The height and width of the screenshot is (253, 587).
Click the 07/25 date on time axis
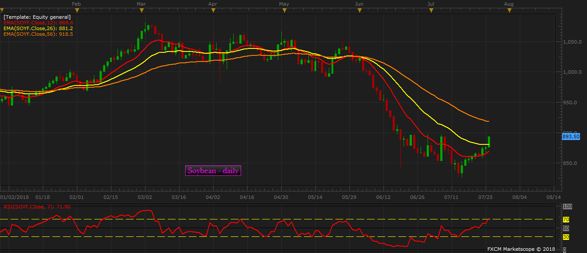coord(486,197)
